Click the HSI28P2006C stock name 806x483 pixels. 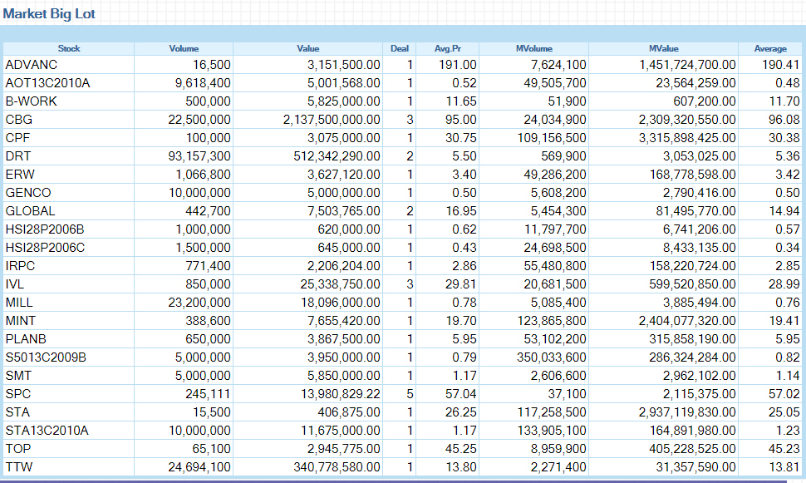[x=45, y=247]
